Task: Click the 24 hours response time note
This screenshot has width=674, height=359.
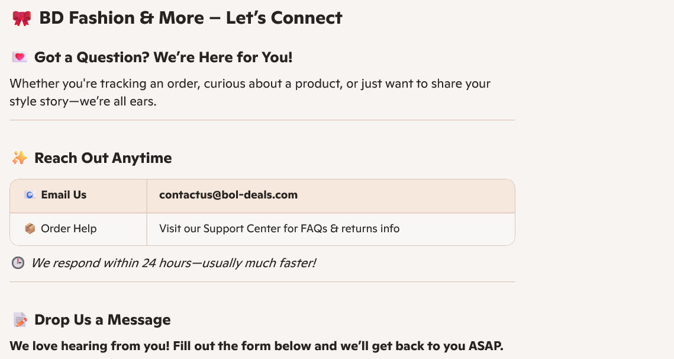Action: coord(173,262)
